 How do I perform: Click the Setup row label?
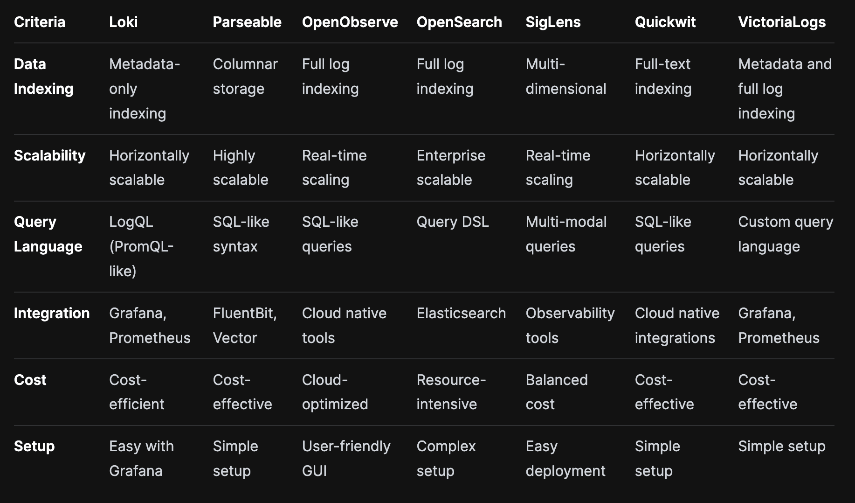(34, 446)
